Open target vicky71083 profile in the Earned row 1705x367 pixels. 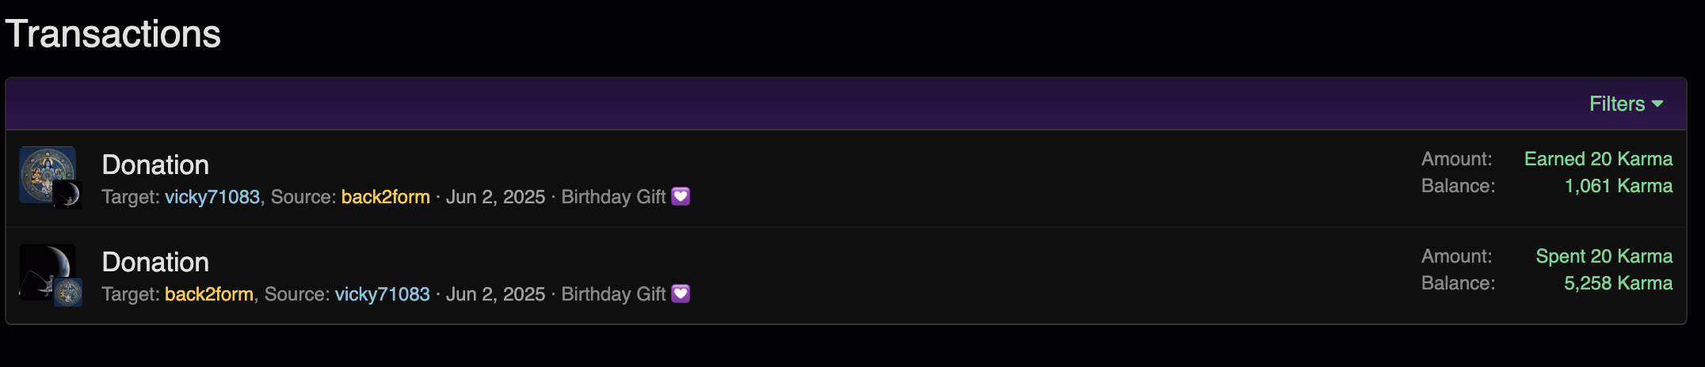pyautogui.click(x=212, y=197)
